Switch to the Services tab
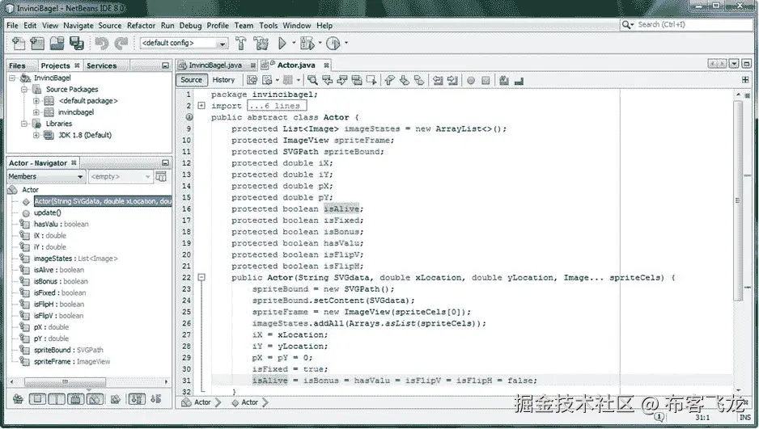This screenshot has width=759, height=429. coord(102,65)
